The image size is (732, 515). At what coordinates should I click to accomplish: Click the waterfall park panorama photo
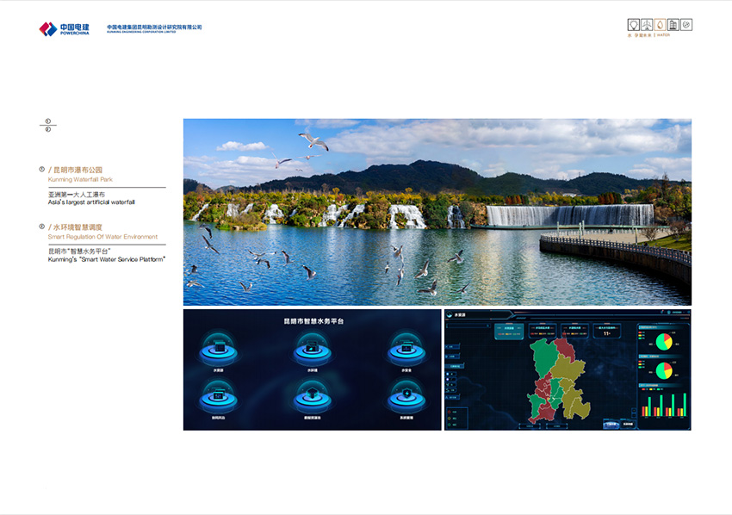tap(437, 211)
